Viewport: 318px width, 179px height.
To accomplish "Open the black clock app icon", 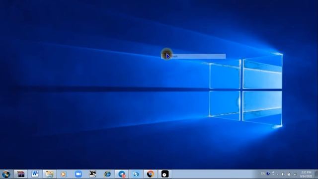I will 165,174.
